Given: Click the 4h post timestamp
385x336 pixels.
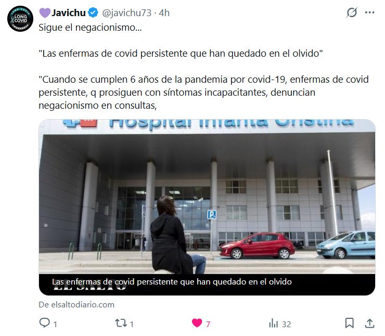Looking at the screenshot, I should tap(164, 13).
